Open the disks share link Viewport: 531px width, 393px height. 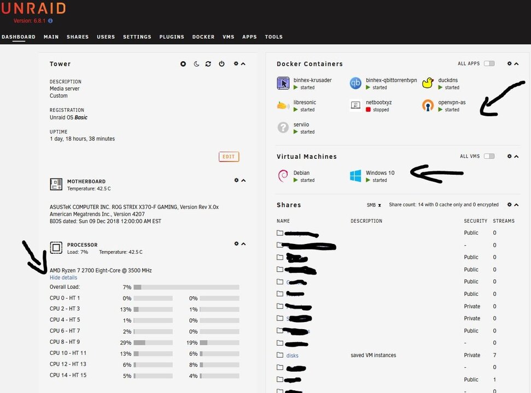pos(292,355)
